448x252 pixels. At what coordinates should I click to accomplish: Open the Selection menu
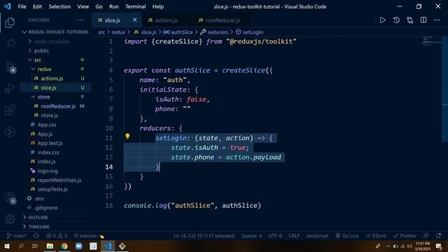(59, 6)
